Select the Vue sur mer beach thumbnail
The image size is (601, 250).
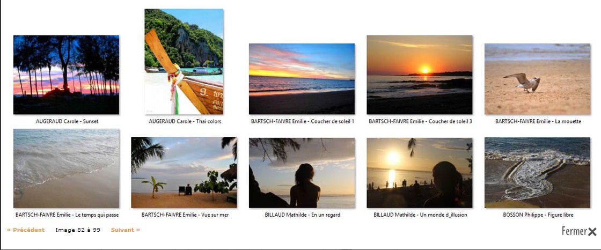(x=184, y=173)
